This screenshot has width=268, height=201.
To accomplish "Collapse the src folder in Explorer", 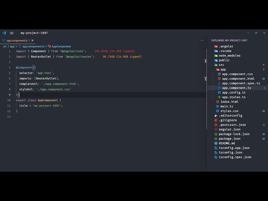I will tap(221, 65).
